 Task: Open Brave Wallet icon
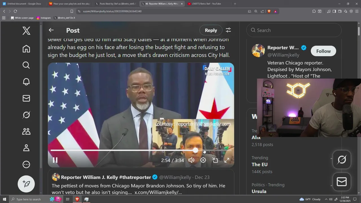pyautogui.click(x=340, y=11)
